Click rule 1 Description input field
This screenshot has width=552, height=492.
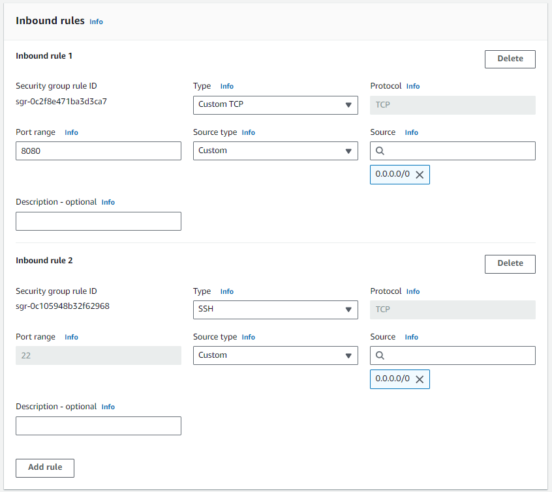(99, 221)
